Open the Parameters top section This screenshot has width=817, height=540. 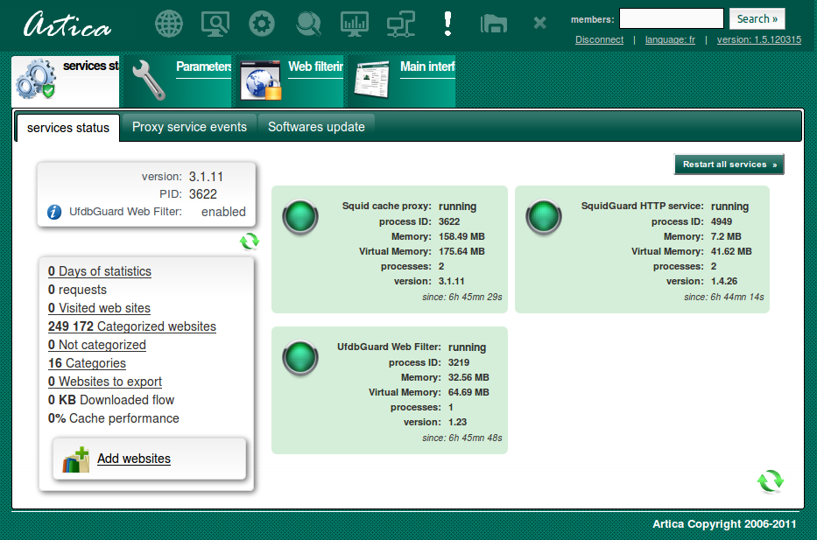point(177,81)
